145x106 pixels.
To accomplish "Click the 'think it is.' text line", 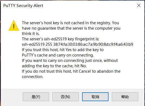I will [31, 34].
